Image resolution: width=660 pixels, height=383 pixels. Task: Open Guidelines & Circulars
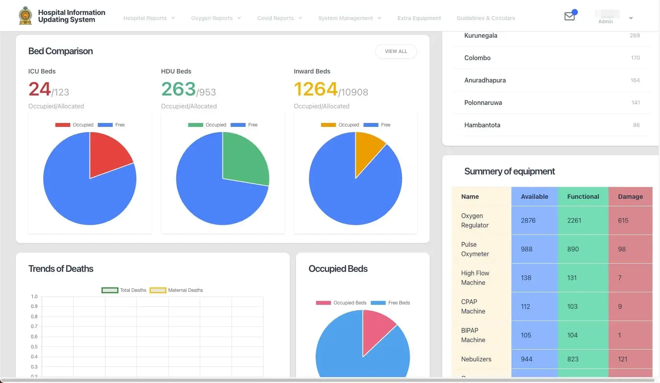485,18
